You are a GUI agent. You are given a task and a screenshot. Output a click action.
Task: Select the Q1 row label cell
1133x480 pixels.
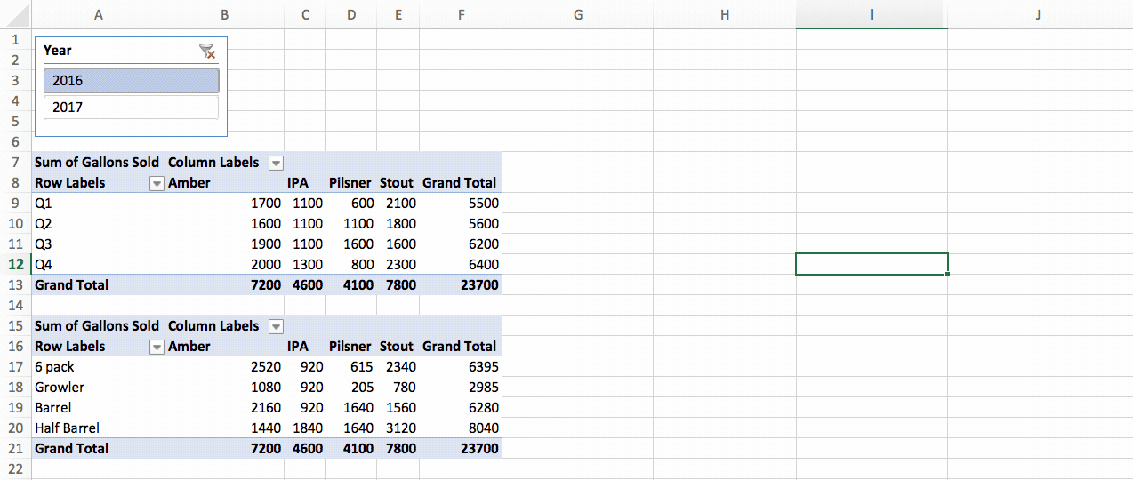point(44,203)
